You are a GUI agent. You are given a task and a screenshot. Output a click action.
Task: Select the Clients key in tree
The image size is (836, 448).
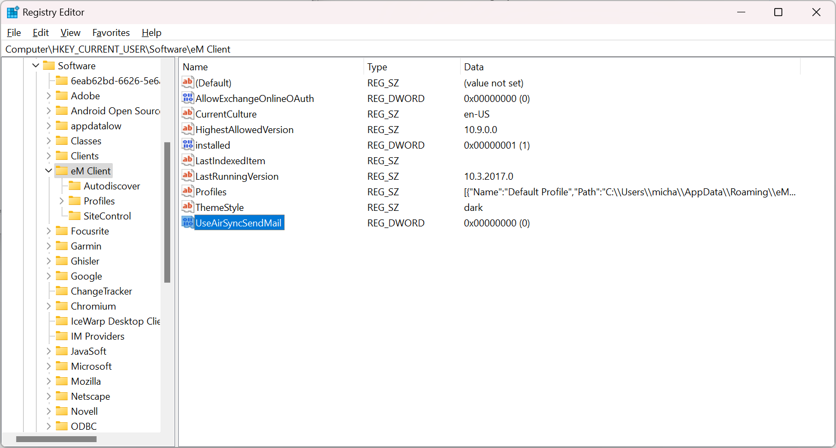tap(85, 156)
